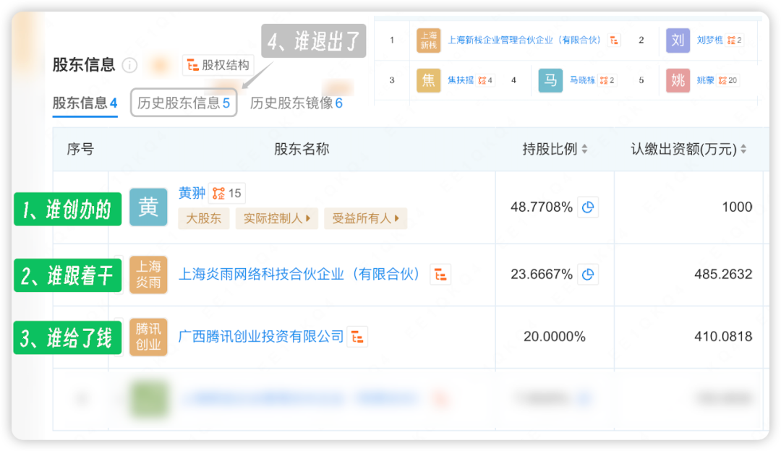
Task: Sort by 认缴出资额(万元) column
Action: coord(743,149)
